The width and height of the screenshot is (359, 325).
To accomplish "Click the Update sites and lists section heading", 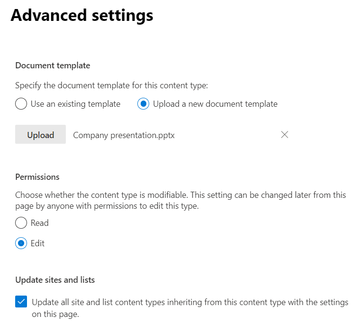I will (x=55, y=280).
